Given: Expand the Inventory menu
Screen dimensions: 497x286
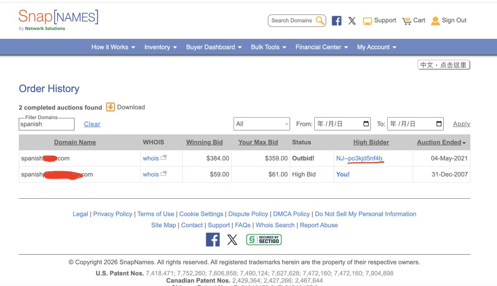Looking at the screenshot, I should [x=161, y=47].
